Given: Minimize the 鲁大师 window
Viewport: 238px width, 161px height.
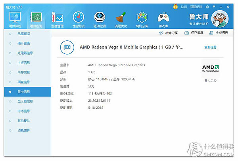Looking at the screenshot, I should 221,7.
